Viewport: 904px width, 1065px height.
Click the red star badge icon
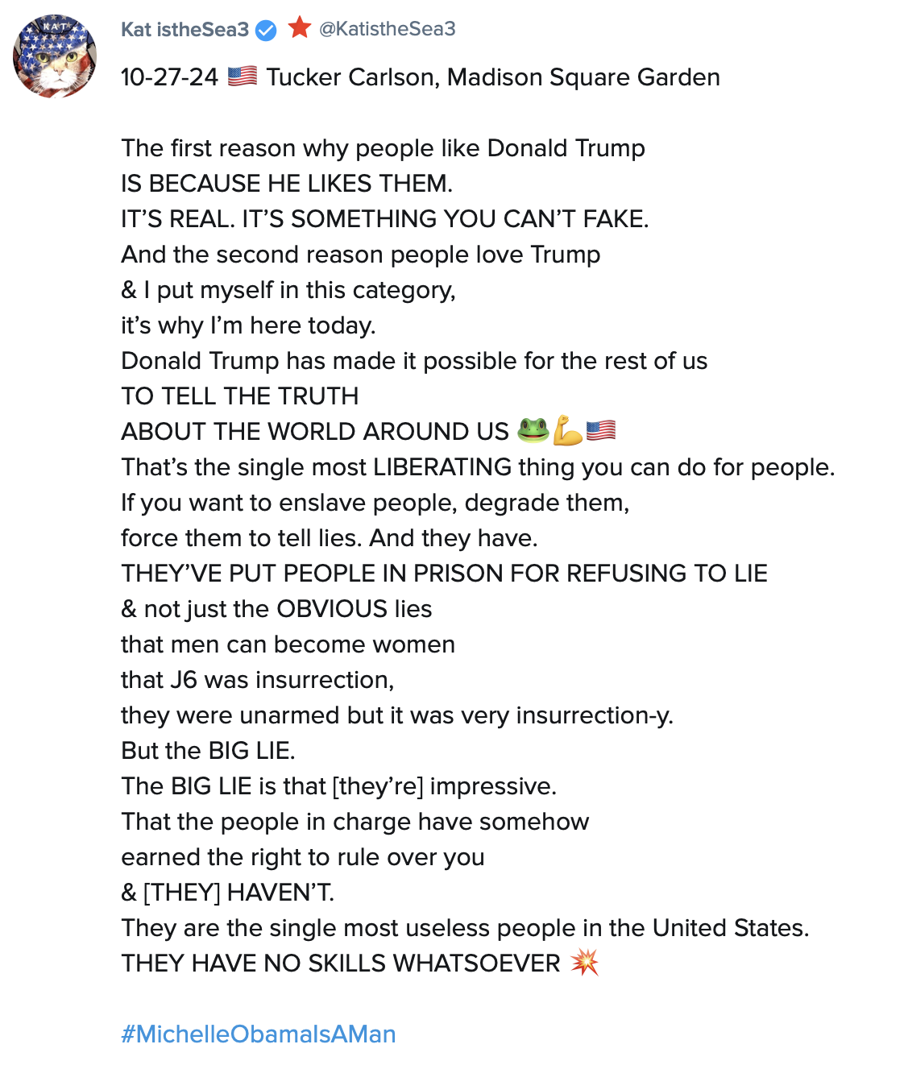(x=300, y=28)
